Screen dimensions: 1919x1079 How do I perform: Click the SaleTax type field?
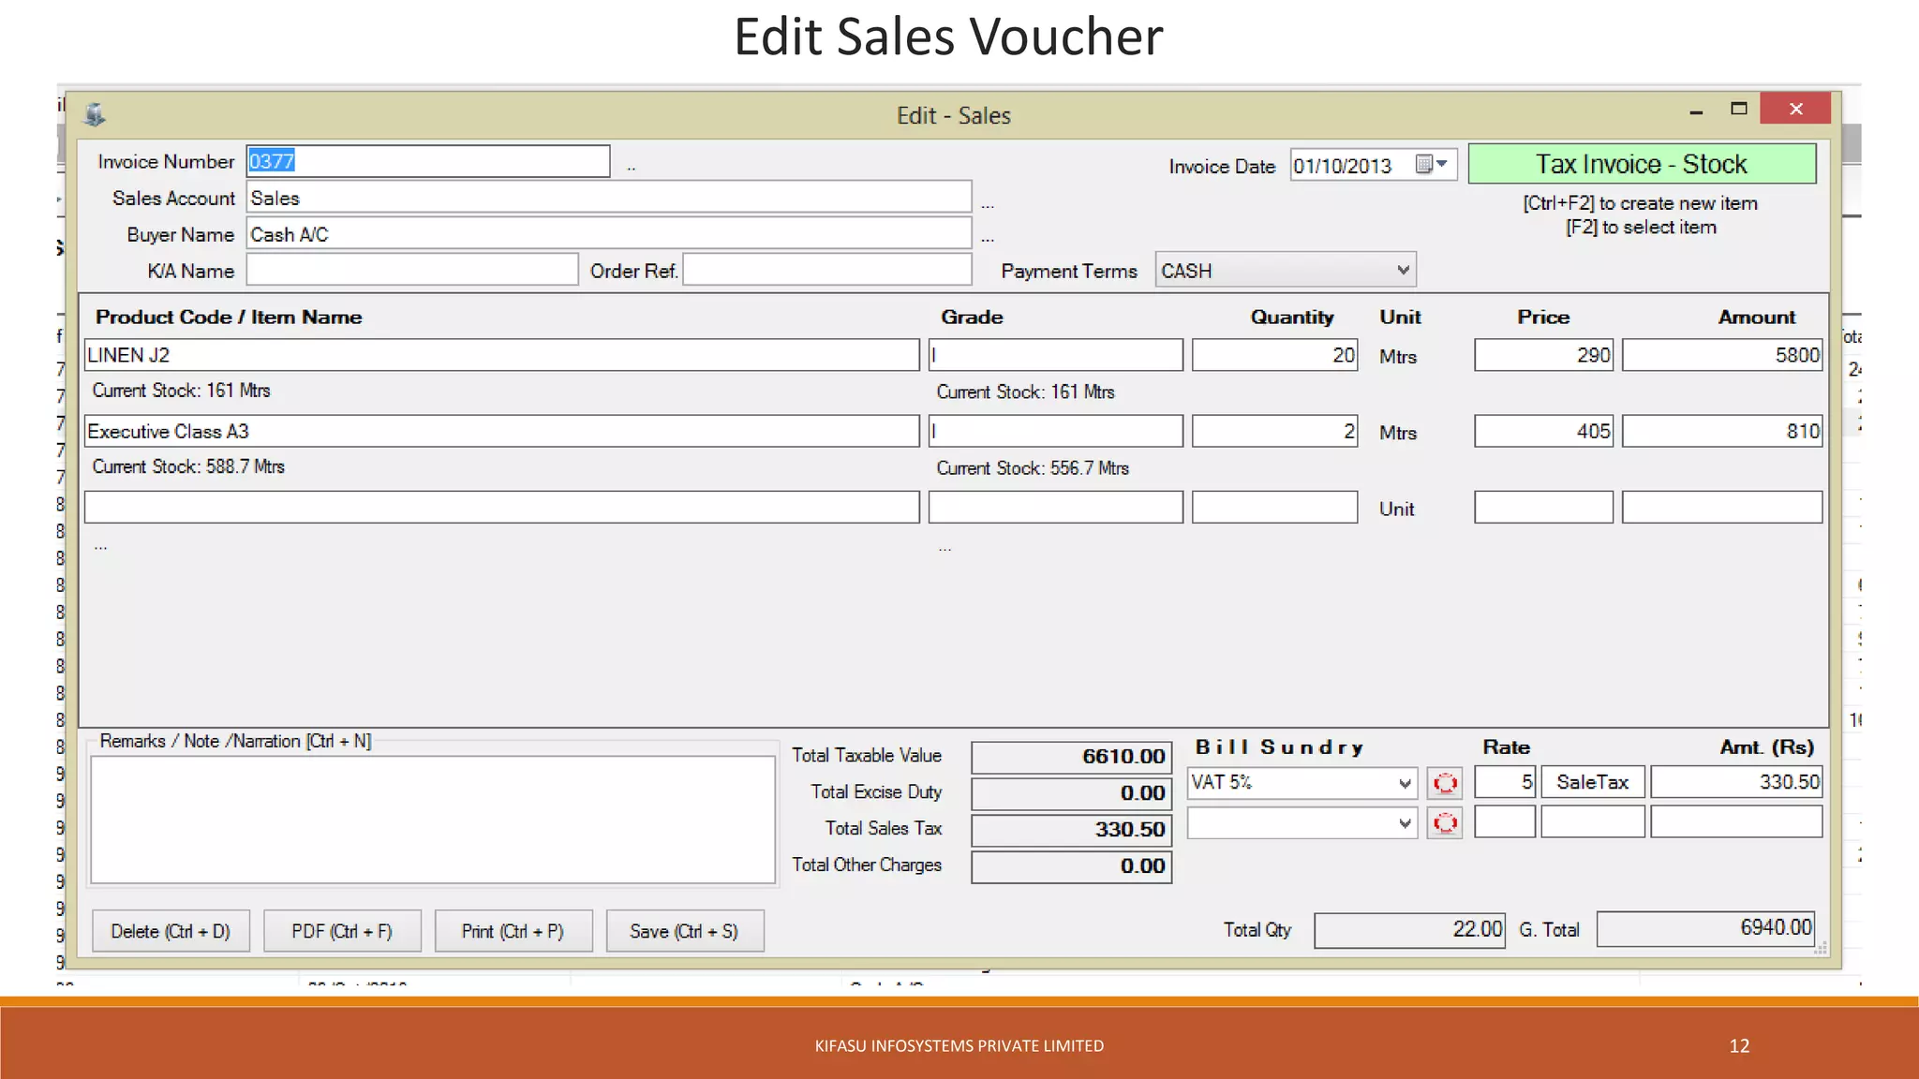coord(1593,782)
